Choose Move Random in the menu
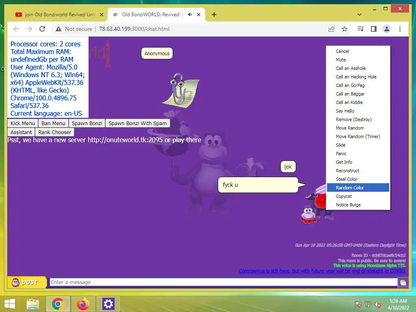416x312 pixels. (358, 128)
